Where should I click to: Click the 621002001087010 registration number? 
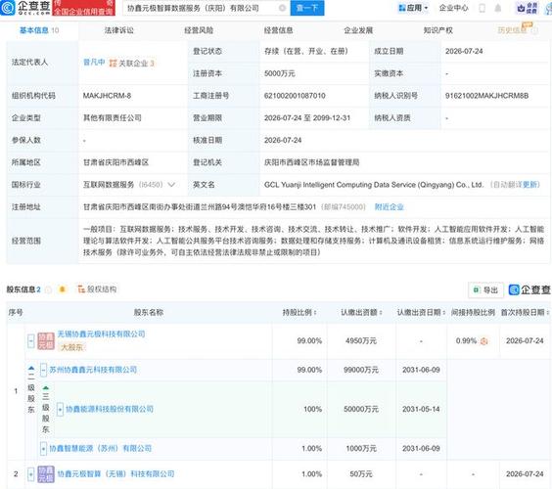click(295, 96)
